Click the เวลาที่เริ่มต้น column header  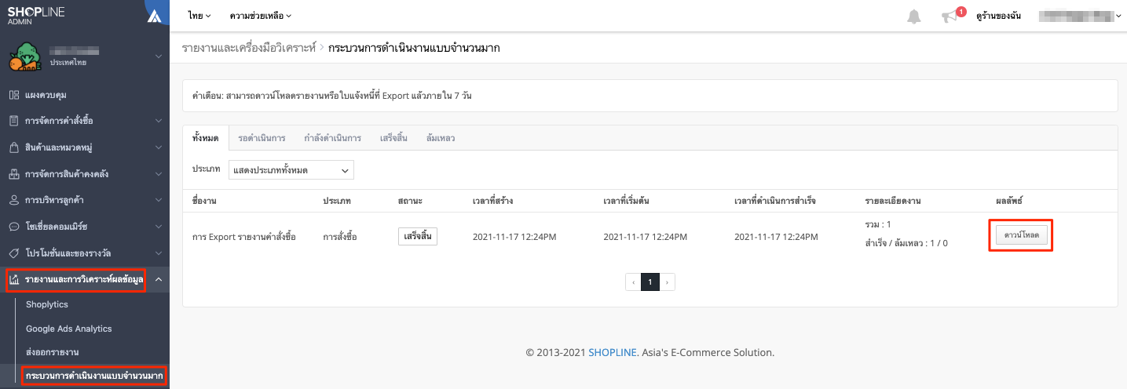[x=626, y=201]
